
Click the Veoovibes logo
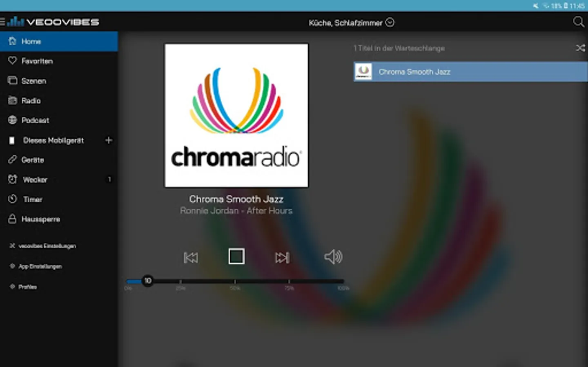tap(53, 22)
